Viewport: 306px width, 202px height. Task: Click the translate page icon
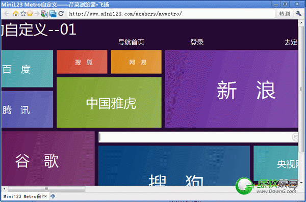(44, 14)
